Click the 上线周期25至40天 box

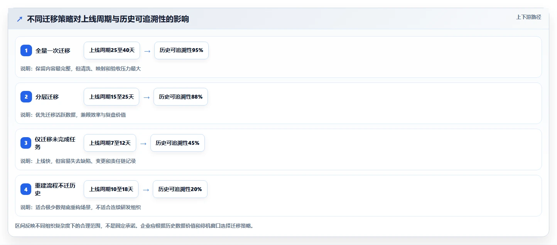click(x=112, y=50)
